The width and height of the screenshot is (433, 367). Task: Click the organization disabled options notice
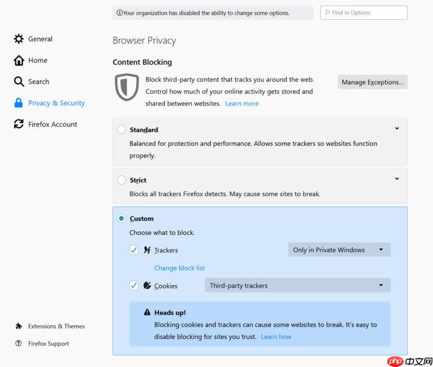coord(213,13)
